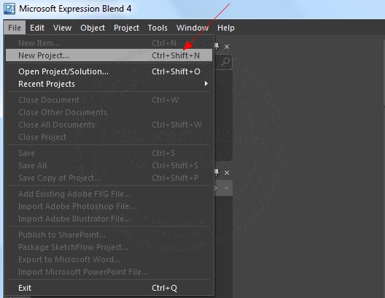The image size is (385, 298).
Task: Select Open Project/Solution... entry
Action: click(109, 71)
